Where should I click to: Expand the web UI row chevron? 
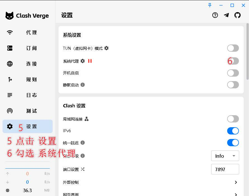[x=236, y=194]
